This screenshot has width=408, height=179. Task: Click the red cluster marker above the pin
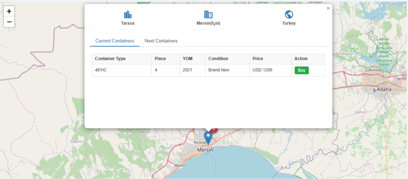(x=214, y=130)
